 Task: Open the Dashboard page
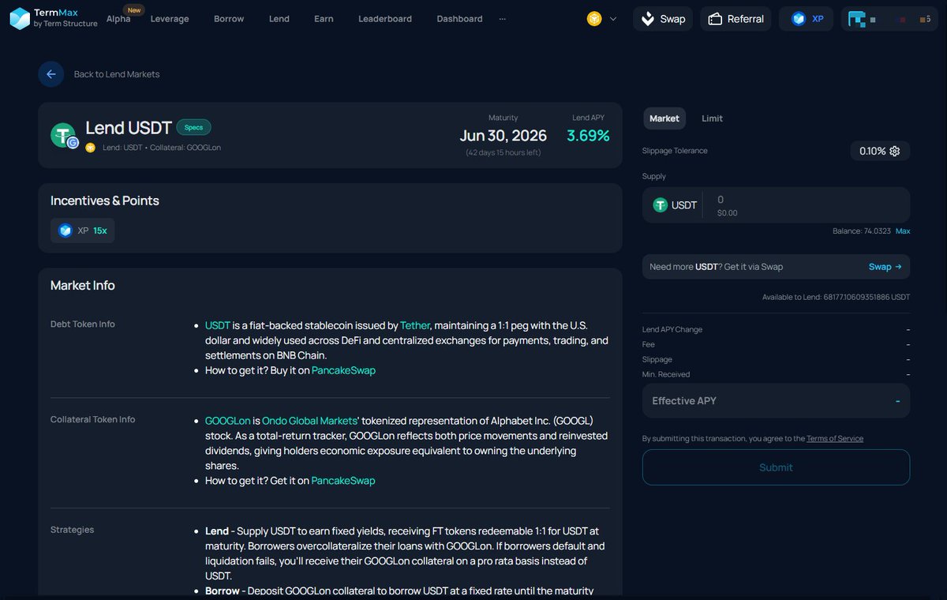click(459, 19)
